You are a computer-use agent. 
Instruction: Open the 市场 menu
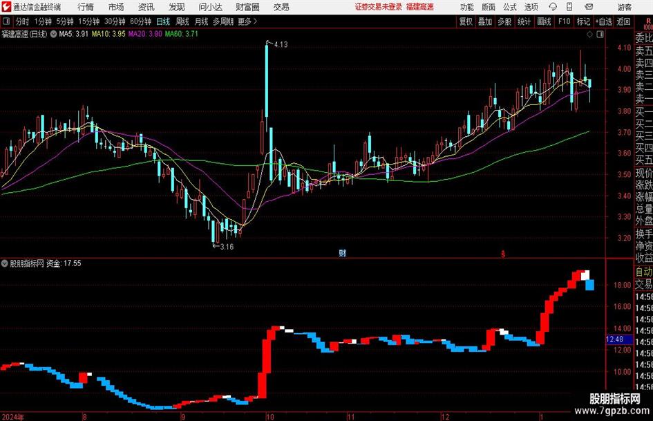tap(116, 7)
